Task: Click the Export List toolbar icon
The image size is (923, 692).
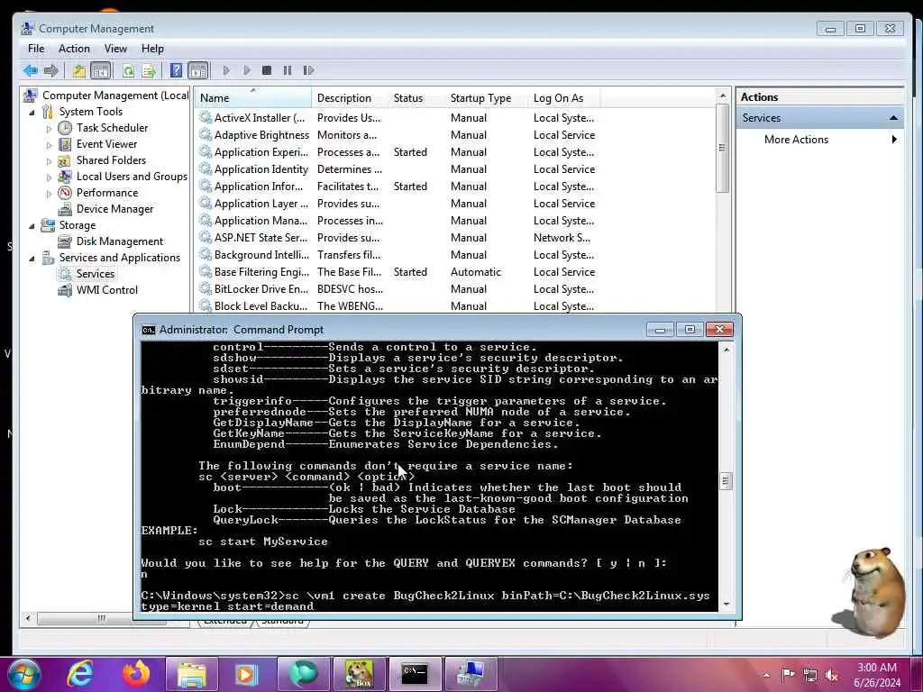Action: point(149,70)
